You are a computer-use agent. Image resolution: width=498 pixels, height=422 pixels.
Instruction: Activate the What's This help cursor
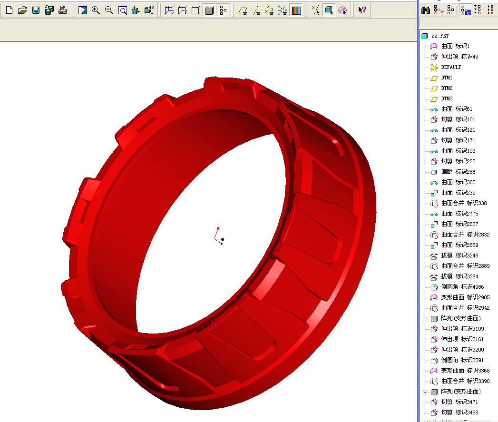[x=362, y=10]
